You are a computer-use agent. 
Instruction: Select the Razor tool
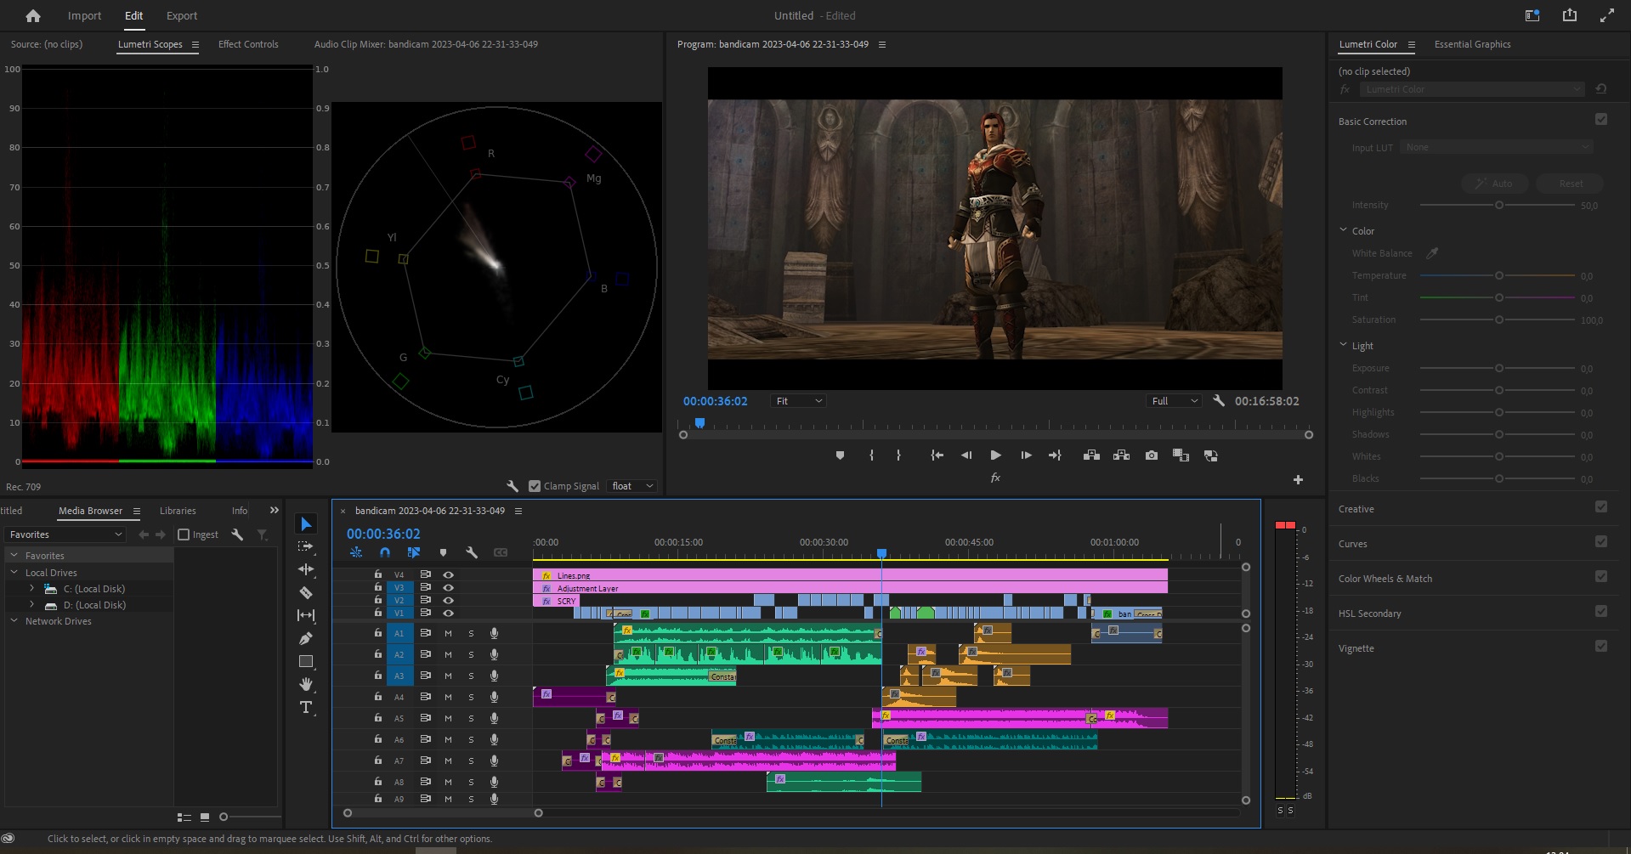pos(306,593)
